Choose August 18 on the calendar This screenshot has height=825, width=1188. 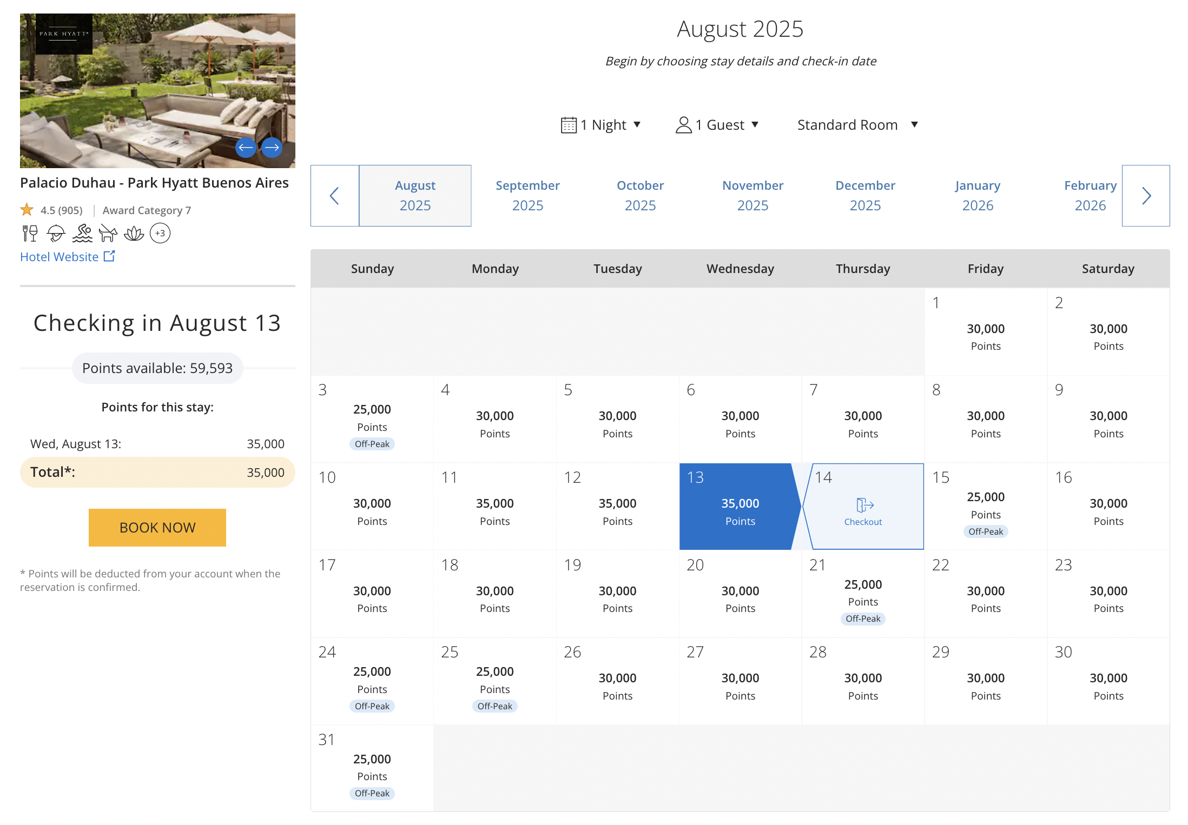(x=494, y=594)
